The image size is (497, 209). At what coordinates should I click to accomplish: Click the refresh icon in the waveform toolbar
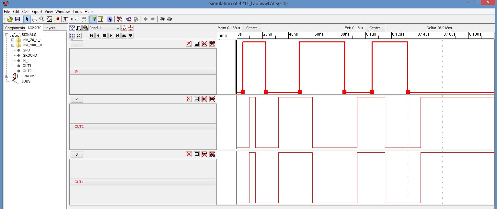(x=79, y=36)
